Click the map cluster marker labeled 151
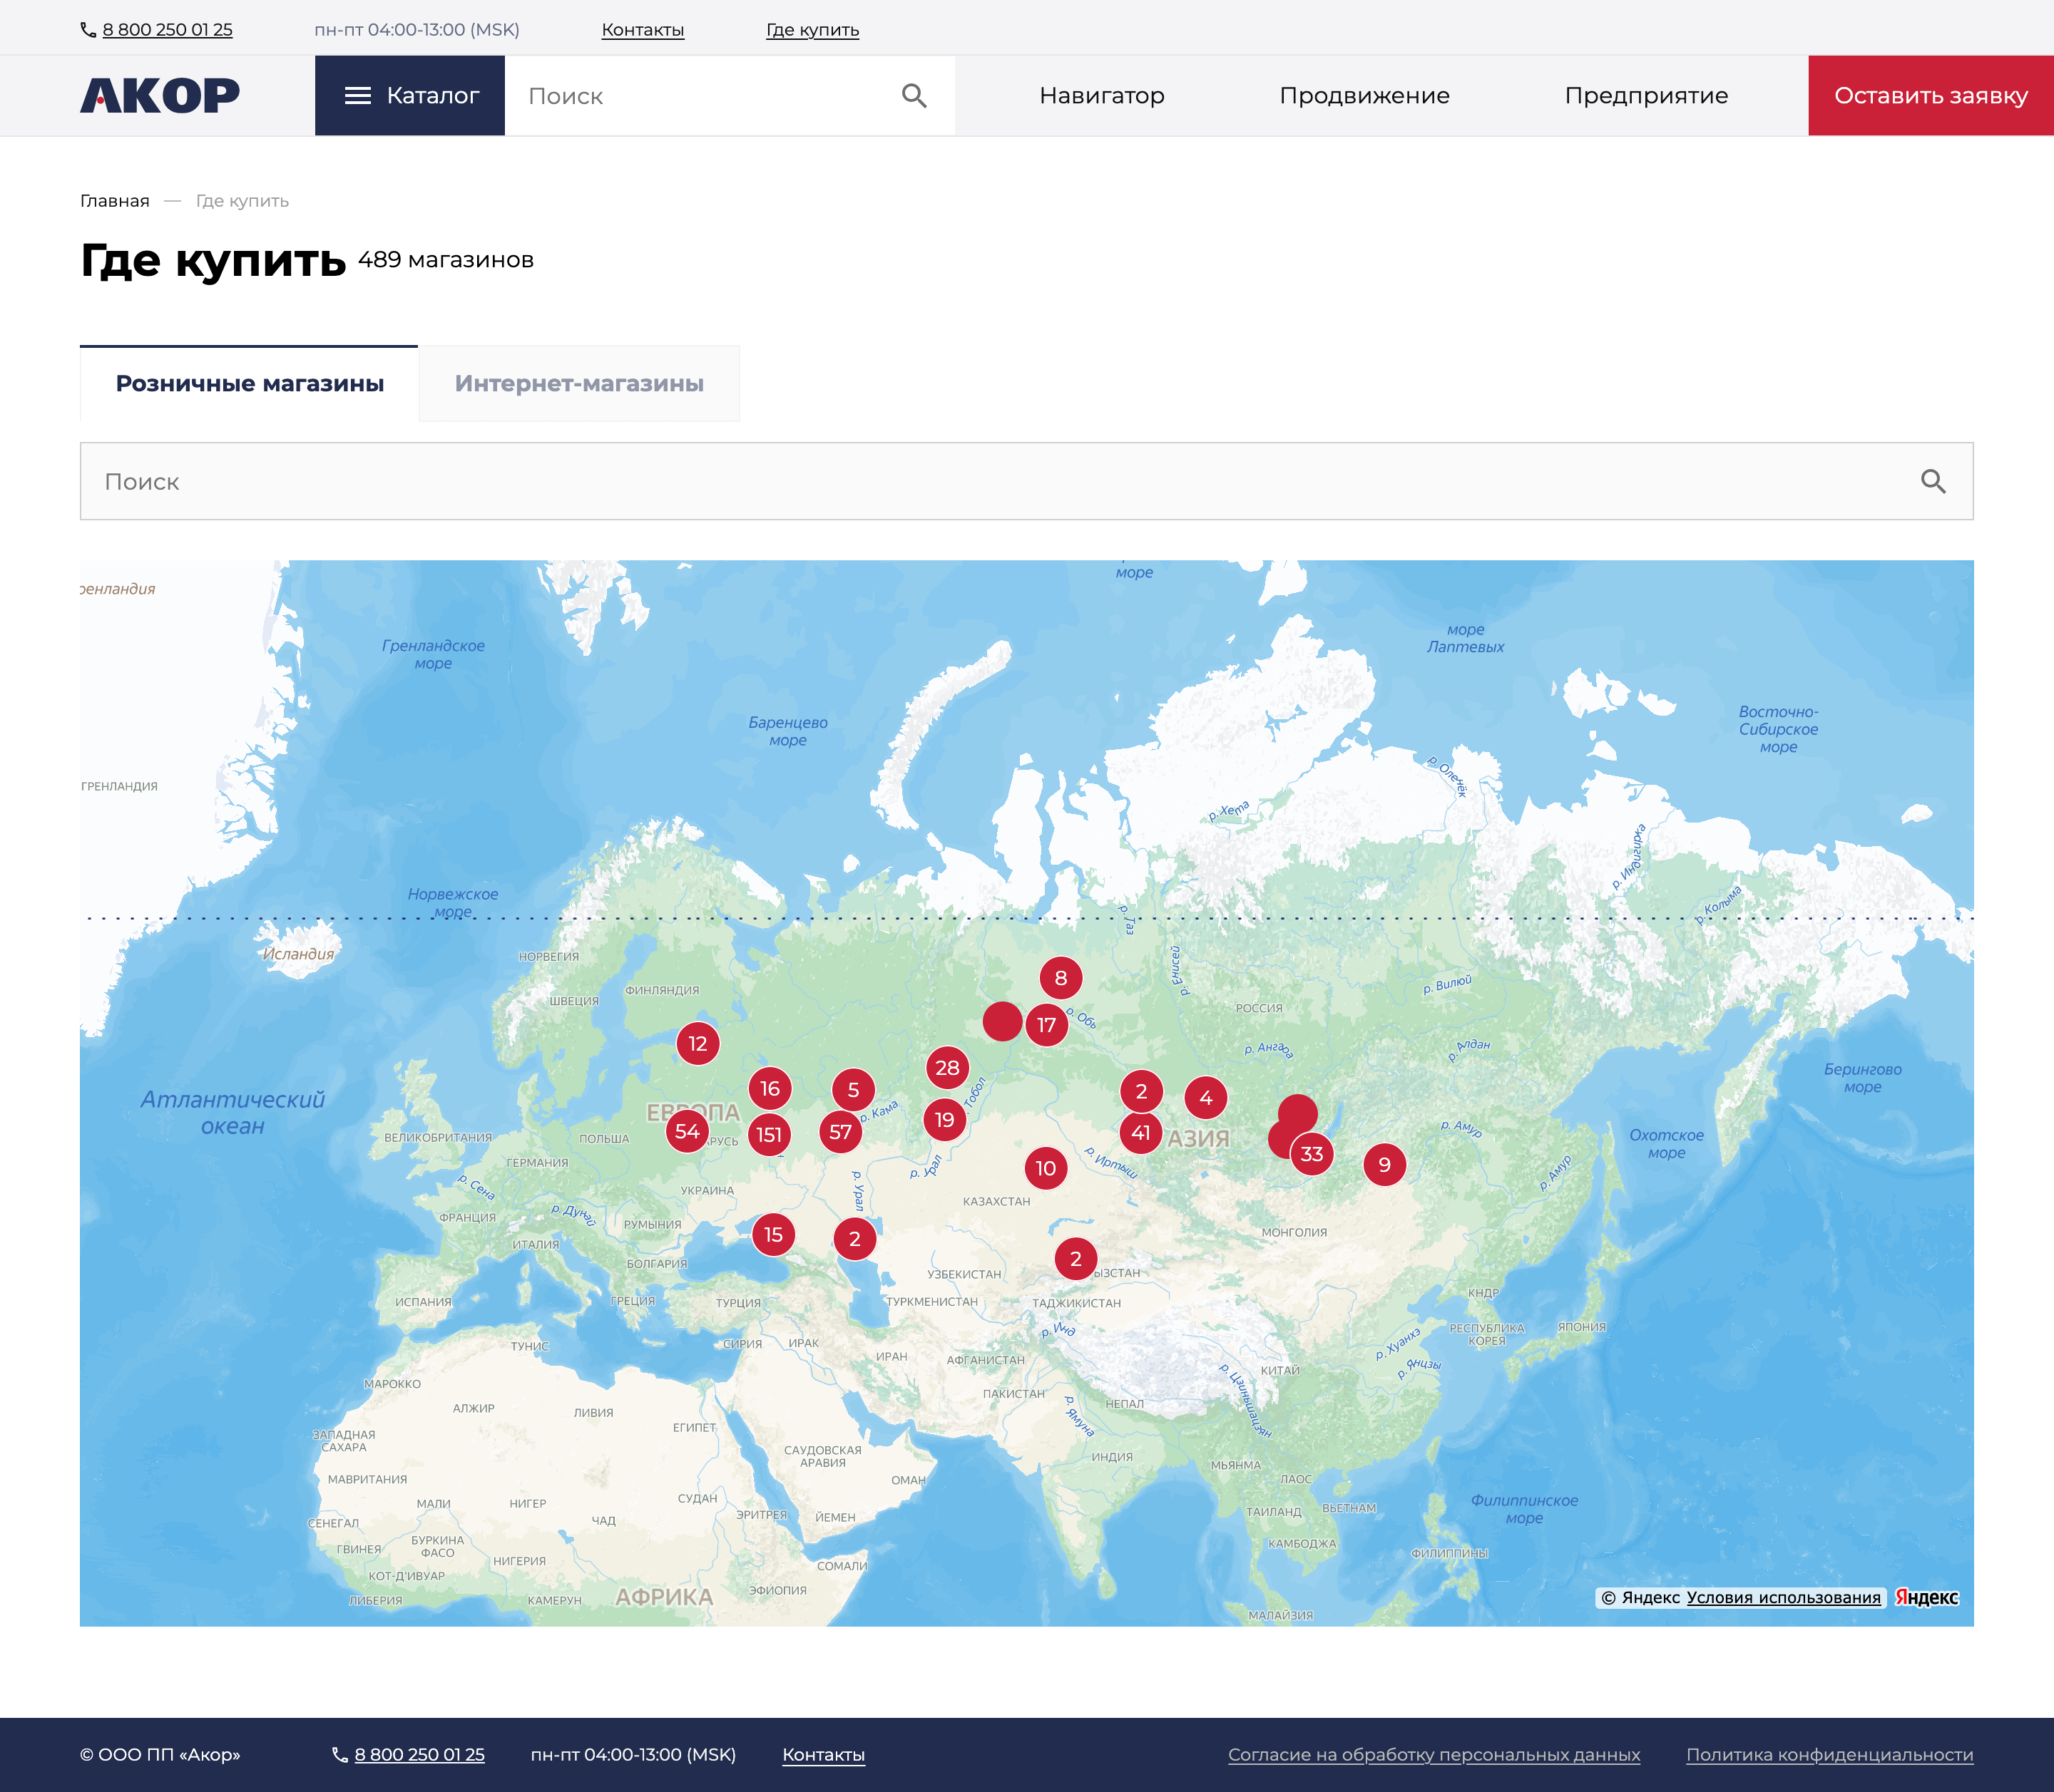The width and height of the screenshot is (2054, 1792). point(768,1135)
